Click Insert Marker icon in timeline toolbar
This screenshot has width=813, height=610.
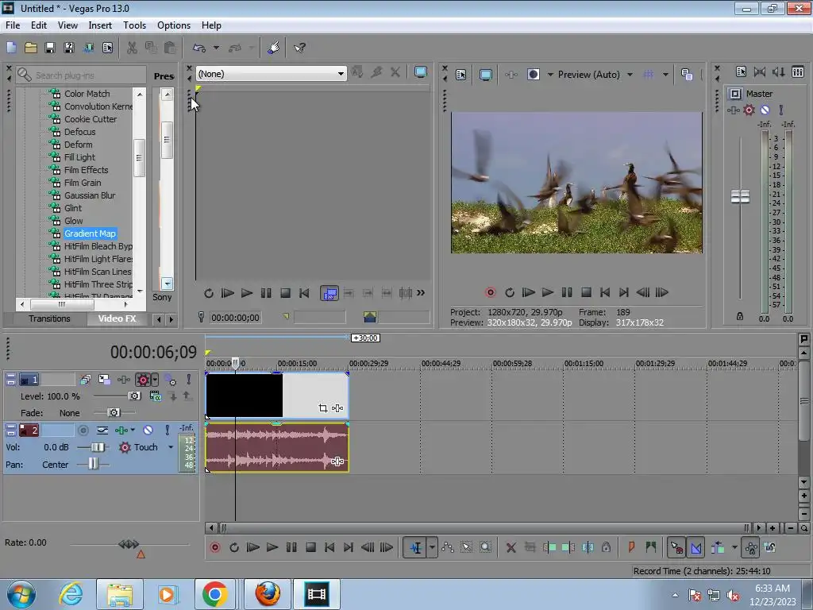pos(631,547)
